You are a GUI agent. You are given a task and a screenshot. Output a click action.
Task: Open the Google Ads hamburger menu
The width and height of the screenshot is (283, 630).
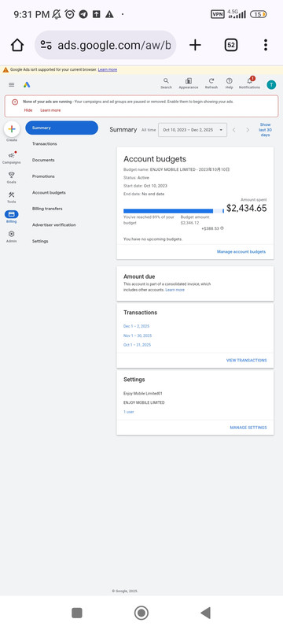coord(12,85)
